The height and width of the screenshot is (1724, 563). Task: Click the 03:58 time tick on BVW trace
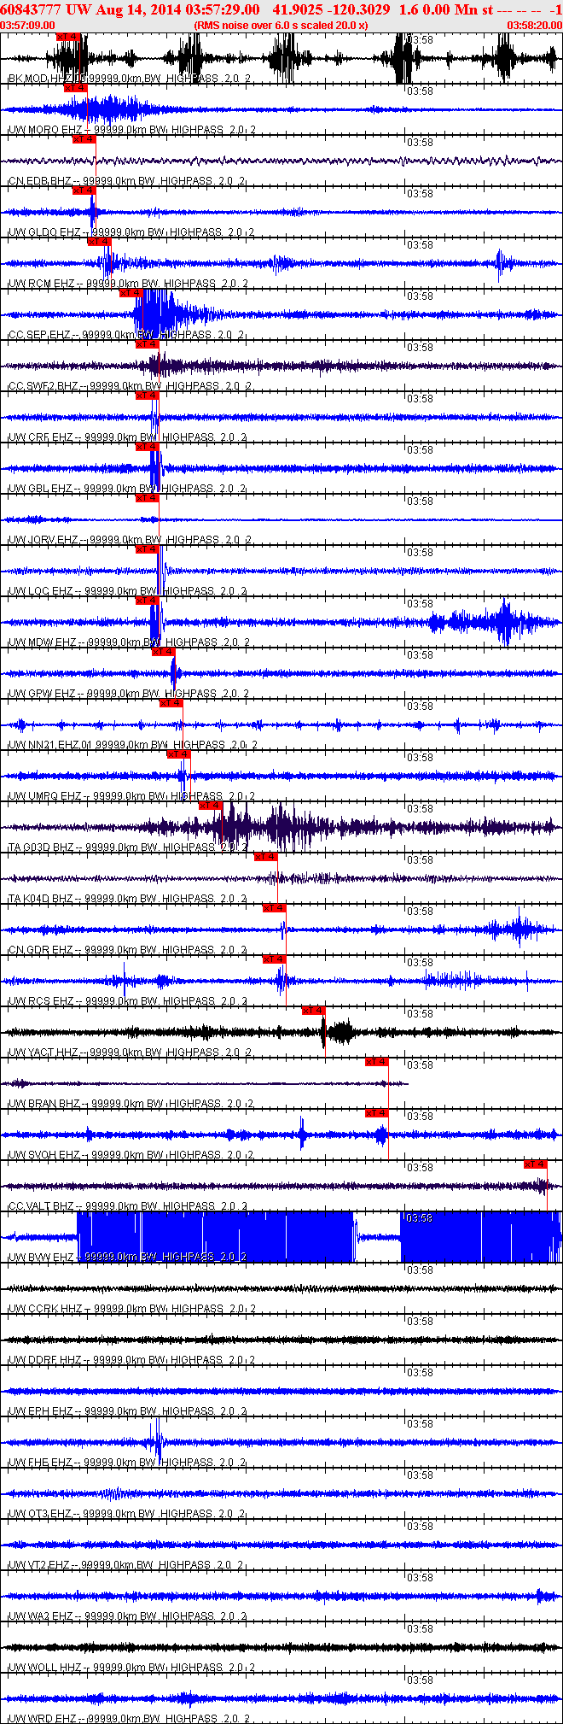pos(420,1218)
